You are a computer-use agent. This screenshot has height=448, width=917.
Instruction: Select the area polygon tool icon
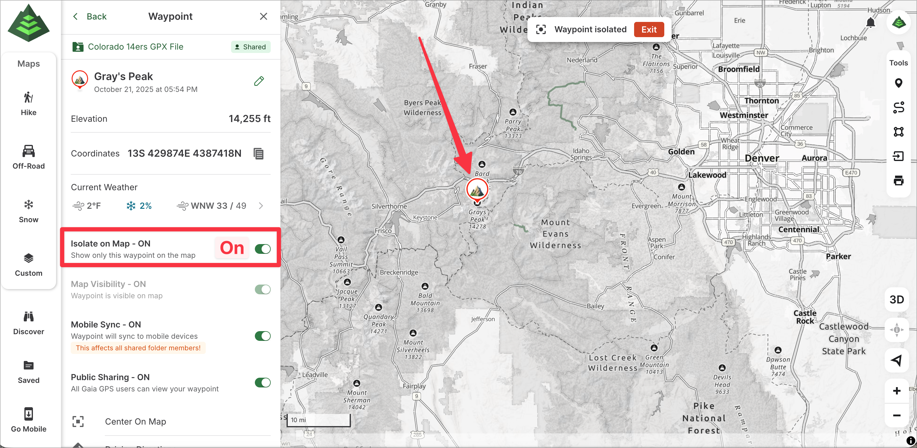point(898,132)
